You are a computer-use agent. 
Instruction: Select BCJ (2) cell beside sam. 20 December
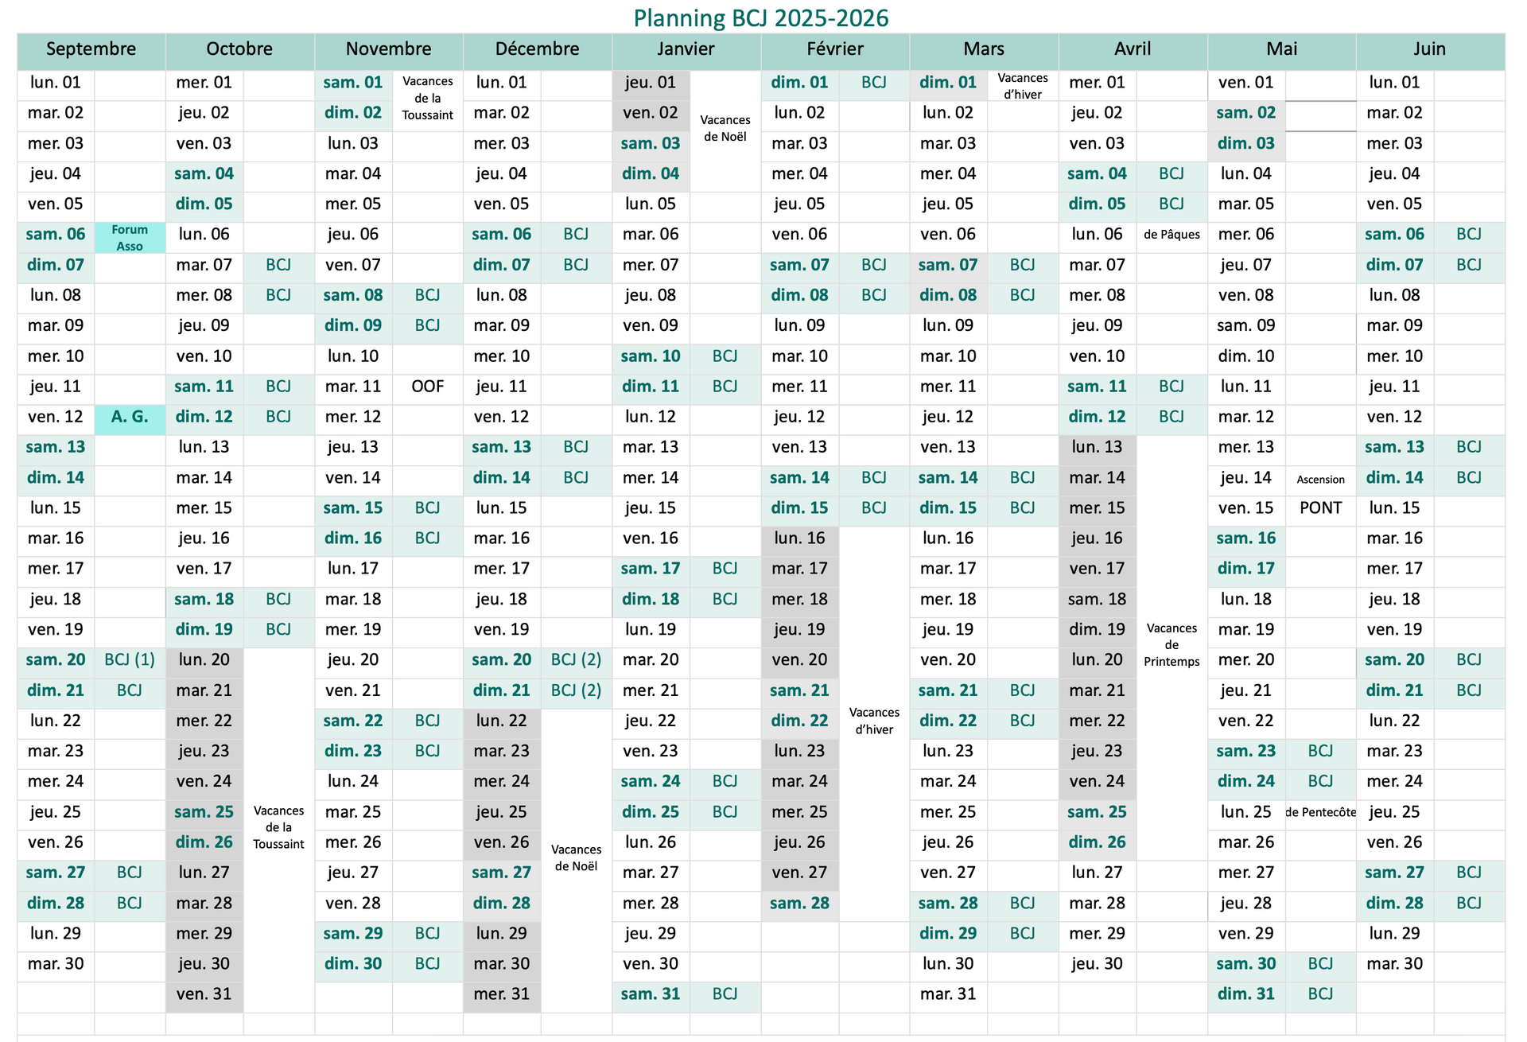pos(576,660)
